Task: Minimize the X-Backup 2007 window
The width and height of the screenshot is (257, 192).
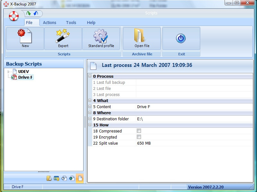Action: (229, 3)
